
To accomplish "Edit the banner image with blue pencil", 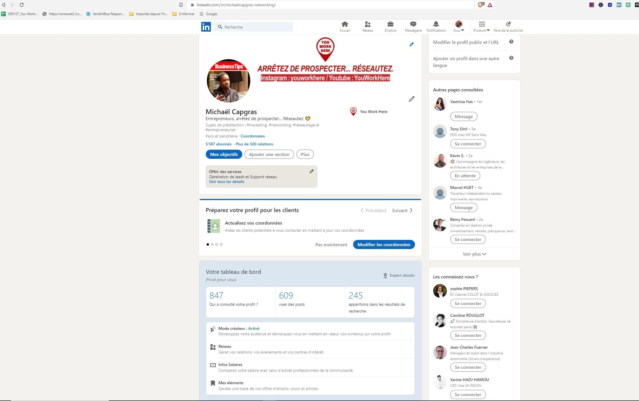I will coord(411,44).
